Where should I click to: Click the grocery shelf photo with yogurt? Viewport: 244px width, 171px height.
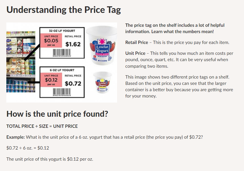tap(21, 62)
